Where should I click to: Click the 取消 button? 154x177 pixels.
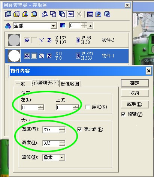135,93
